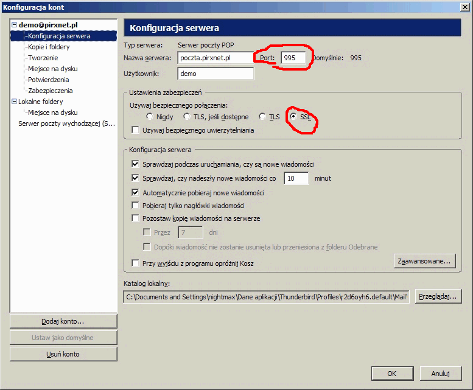Select Tworzenie in account tree
473x390 pixels.
(x=43, y=58)
